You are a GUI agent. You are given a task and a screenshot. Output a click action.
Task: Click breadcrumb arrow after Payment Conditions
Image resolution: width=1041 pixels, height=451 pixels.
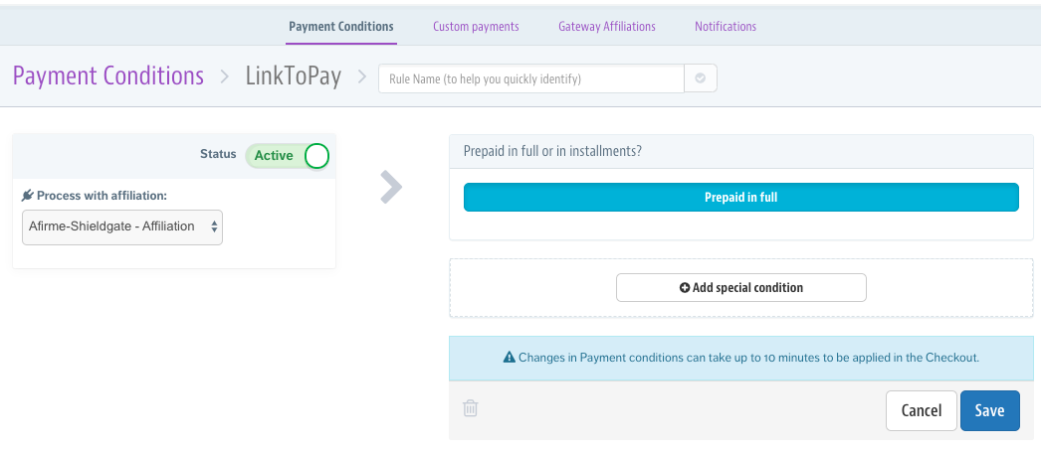click(224, 76)
